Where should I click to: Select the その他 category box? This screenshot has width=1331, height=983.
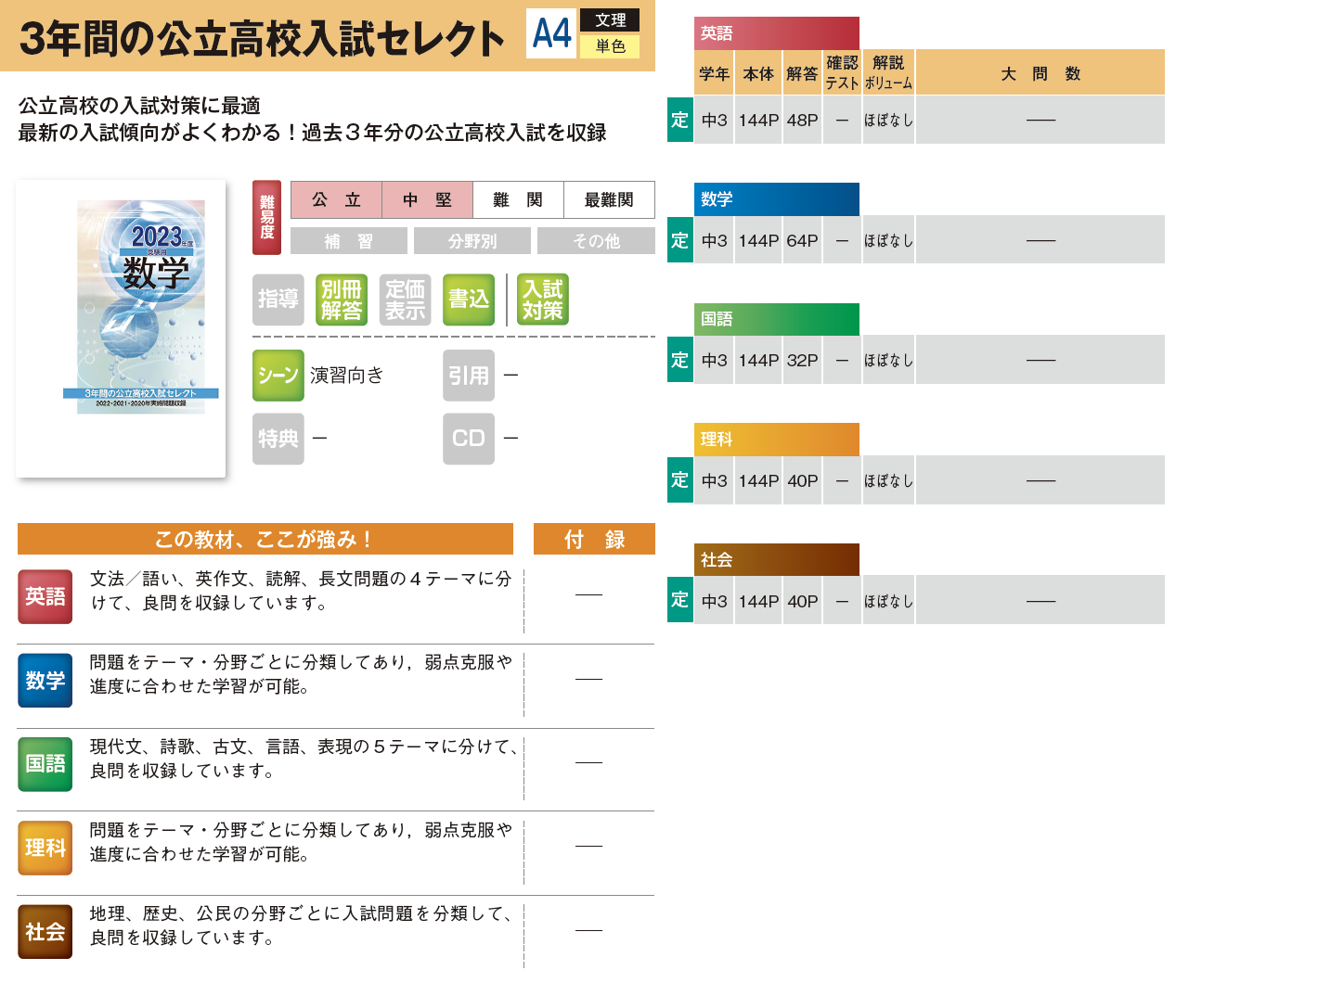(x=596, y=241)
